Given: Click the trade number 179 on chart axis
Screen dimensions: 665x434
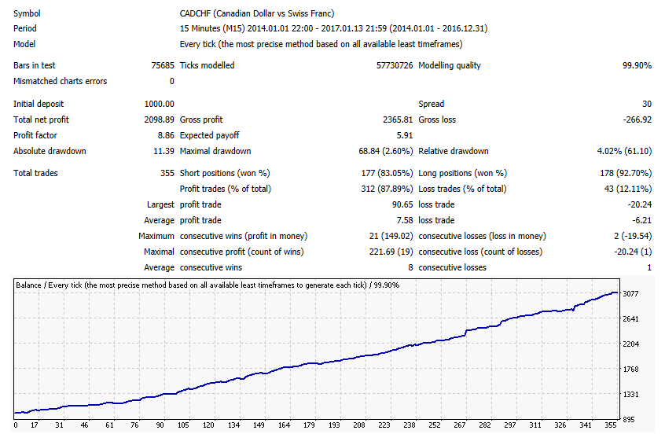Looking at the screenshot, I should point(309,425).
